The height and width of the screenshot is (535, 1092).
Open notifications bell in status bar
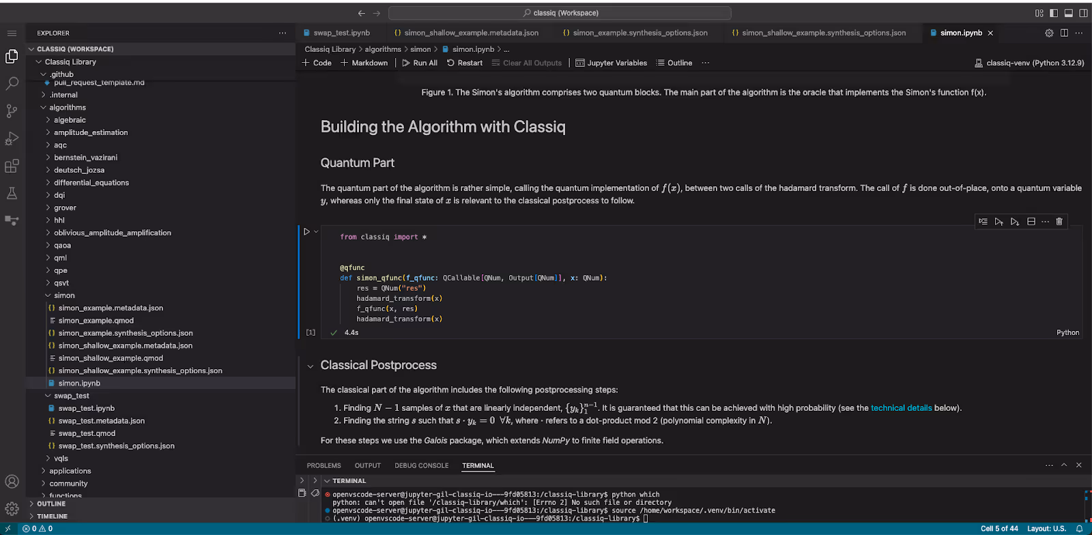click(1080, 529)
